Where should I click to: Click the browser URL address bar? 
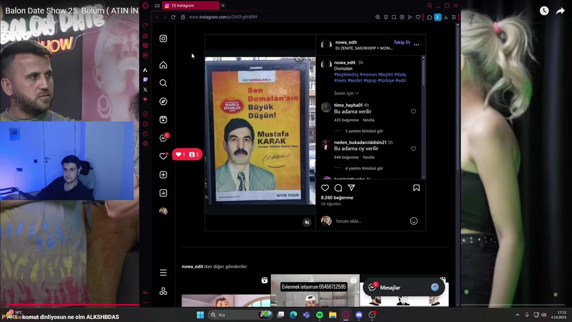pos(277,17)
